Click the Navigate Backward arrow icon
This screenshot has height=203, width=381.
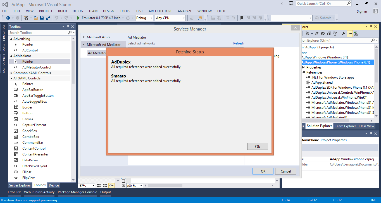[x=8, y=18]
